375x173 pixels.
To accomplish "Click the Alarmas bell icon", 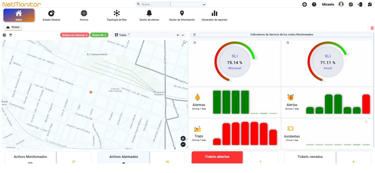I will click(x=197, y=97).
